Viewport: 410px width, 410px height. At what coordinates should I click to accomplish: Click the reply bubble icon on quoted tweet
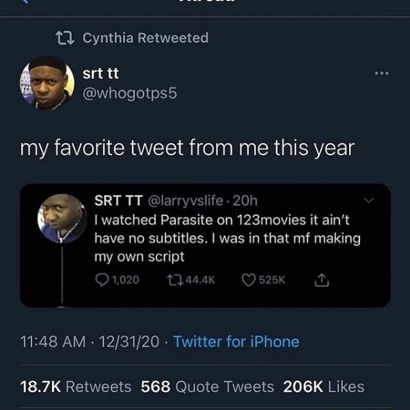pyautogui.click(x=102, y=279)
